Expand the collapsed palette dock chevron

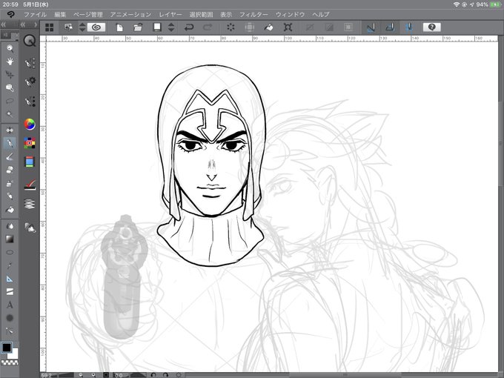point(36,24)
